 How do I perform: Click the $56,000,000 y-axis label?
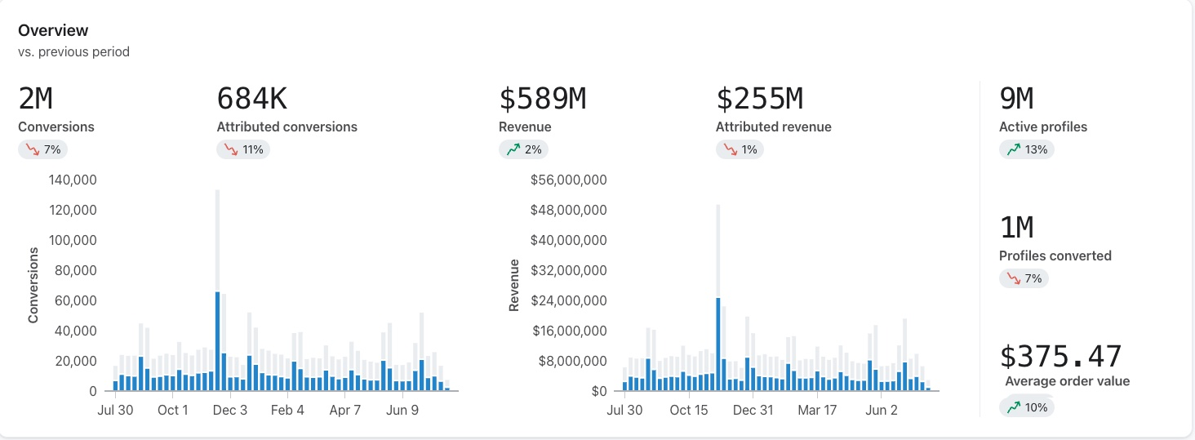[x=568, y=180]
